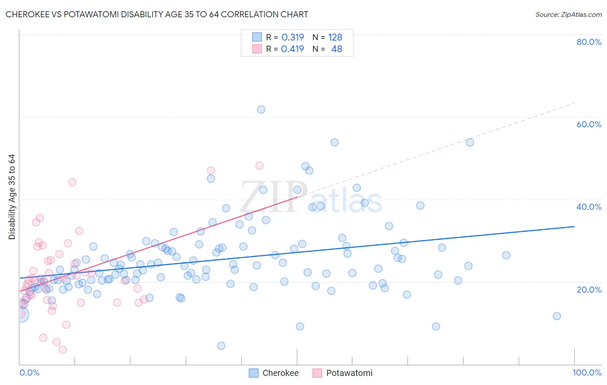This screenshot has height=385, width=607.
Task: Click the 0.319 correlation value
Action: 293,37
